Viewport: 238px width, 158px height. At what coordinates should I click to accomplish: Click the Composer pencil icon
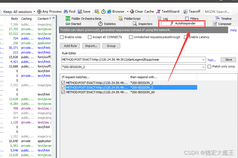[x=215, y=24]
